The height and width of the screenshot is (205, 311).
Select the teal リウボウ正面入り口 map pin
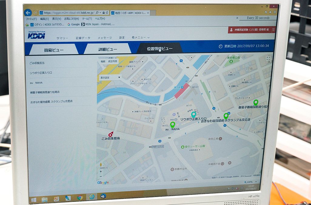click(193, 114)
